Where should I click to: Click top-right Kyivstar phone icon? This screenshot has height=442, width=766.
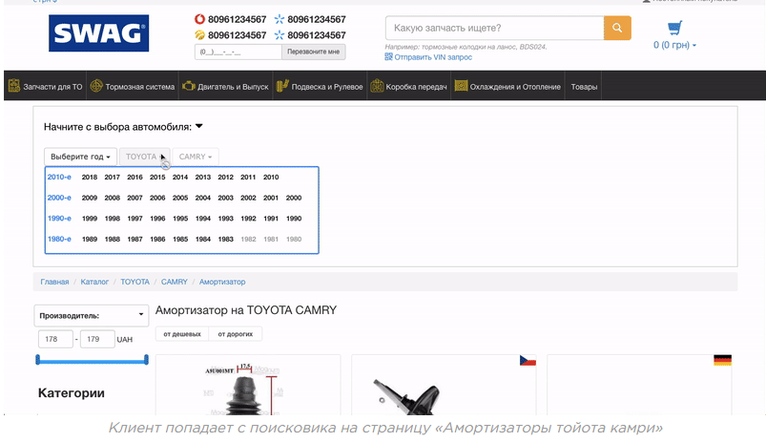click(x=279, y=19)
